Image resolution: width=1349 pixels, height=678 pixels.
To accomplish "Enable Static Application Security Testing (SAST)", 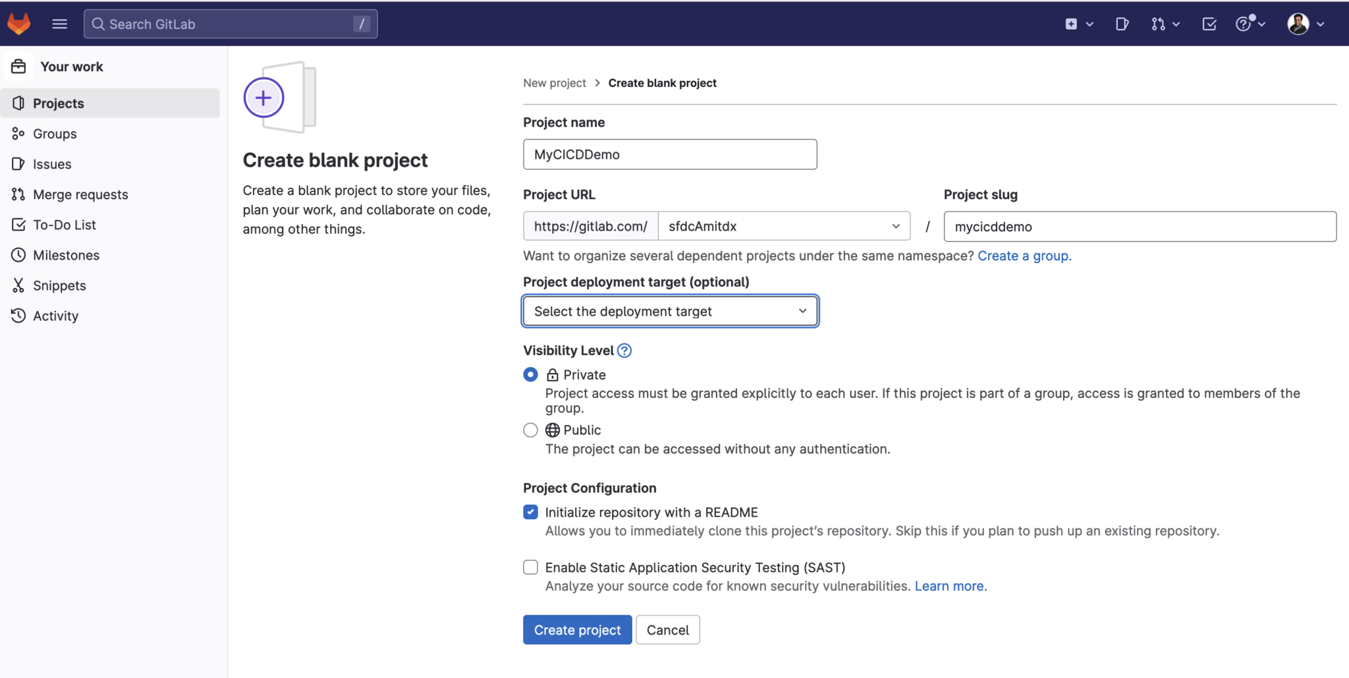I will pyautogui.click(x=530, y=567).
